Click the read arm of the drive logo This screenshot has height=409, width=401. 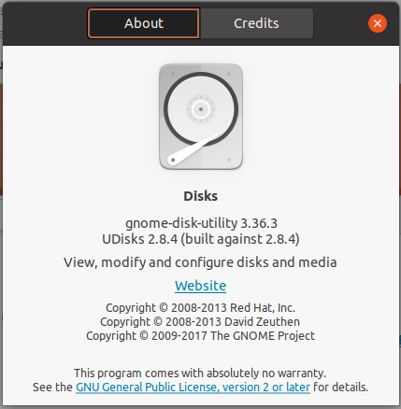(196, 148)
